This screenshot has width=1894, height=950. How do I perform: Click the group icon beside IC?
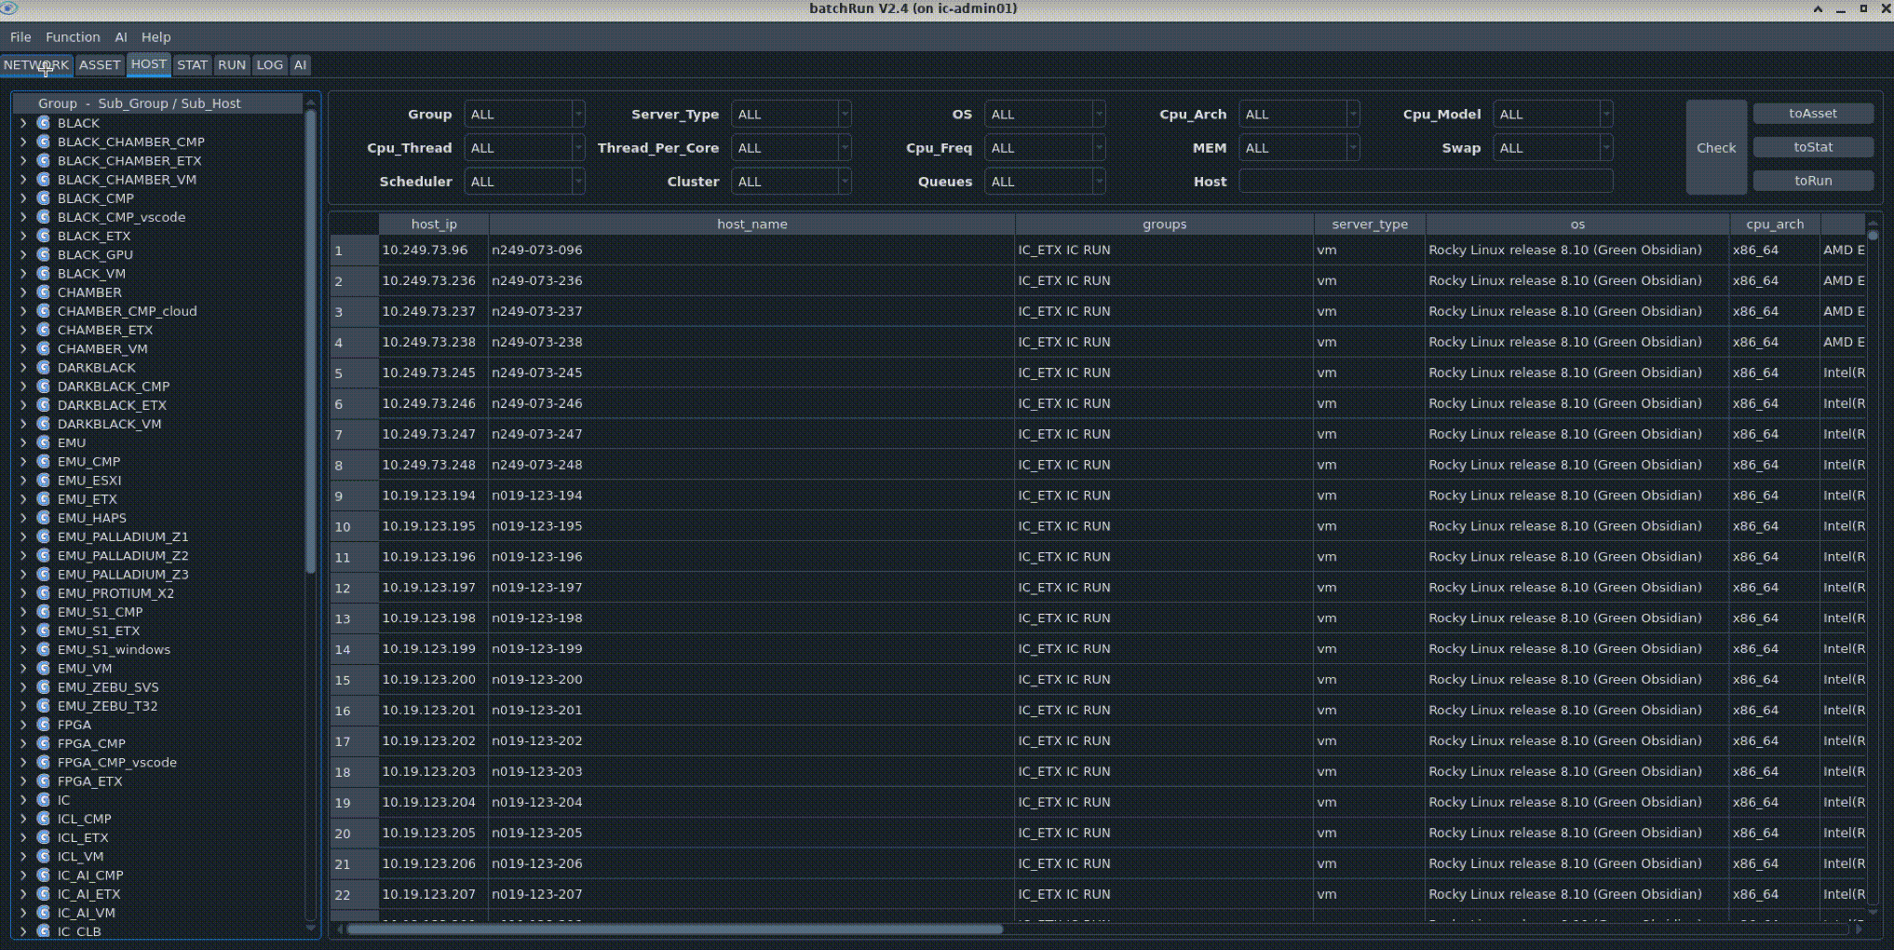click(43, 800)
